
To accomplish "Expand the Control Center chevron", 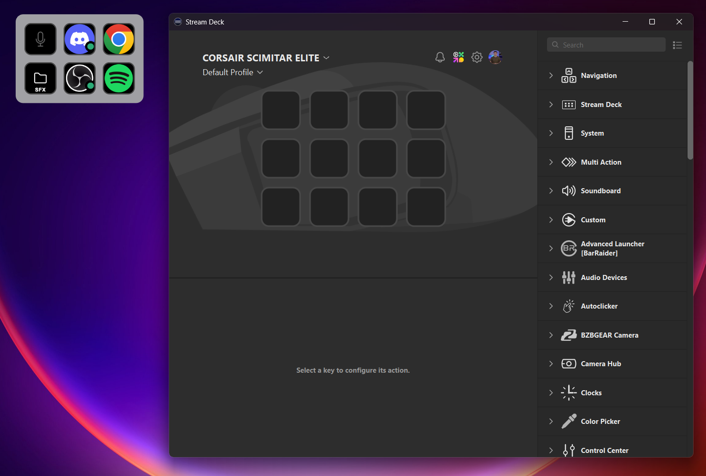I will point(551,451).
